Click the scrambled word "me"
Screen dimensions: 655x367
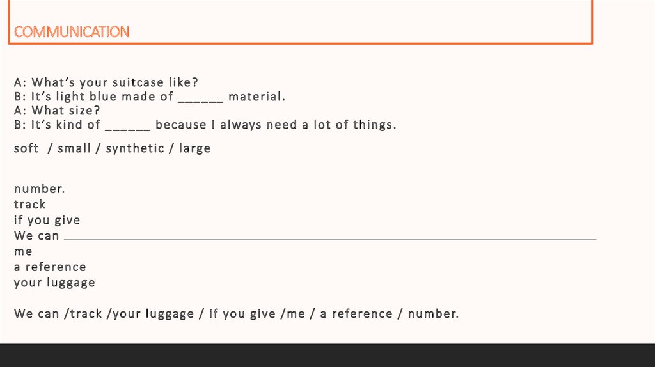[23, 251]
